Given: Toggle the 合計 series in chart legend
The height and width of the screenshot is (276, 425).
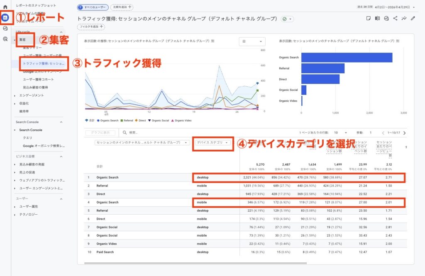Looking at the screenshot, I should (x=90, y=121).
